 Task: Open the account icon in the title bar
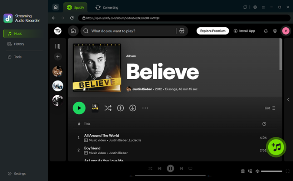click(x=255, y=7)
